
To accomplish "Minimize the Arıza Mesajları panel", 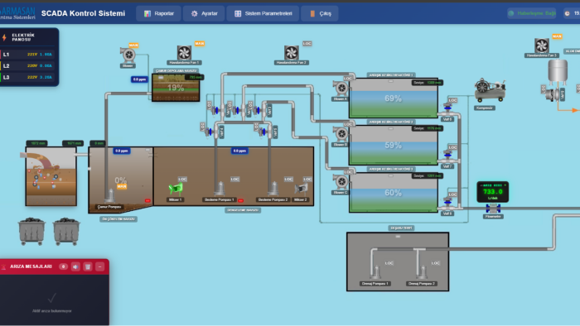I will point(100,266).
